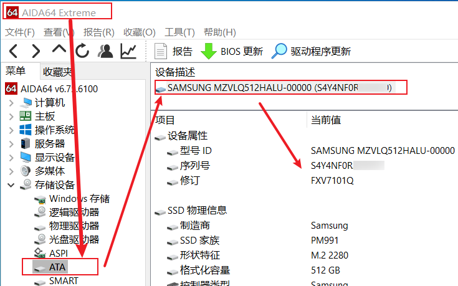Click the M.2 2280 value

point(330,255)
